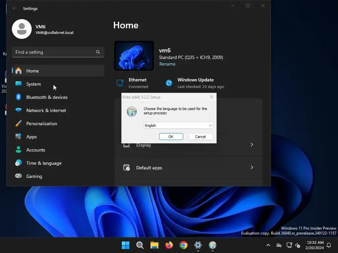The image size is (338, 253).
Task: Click the muted volume tray icon
Action: [298, 245]
